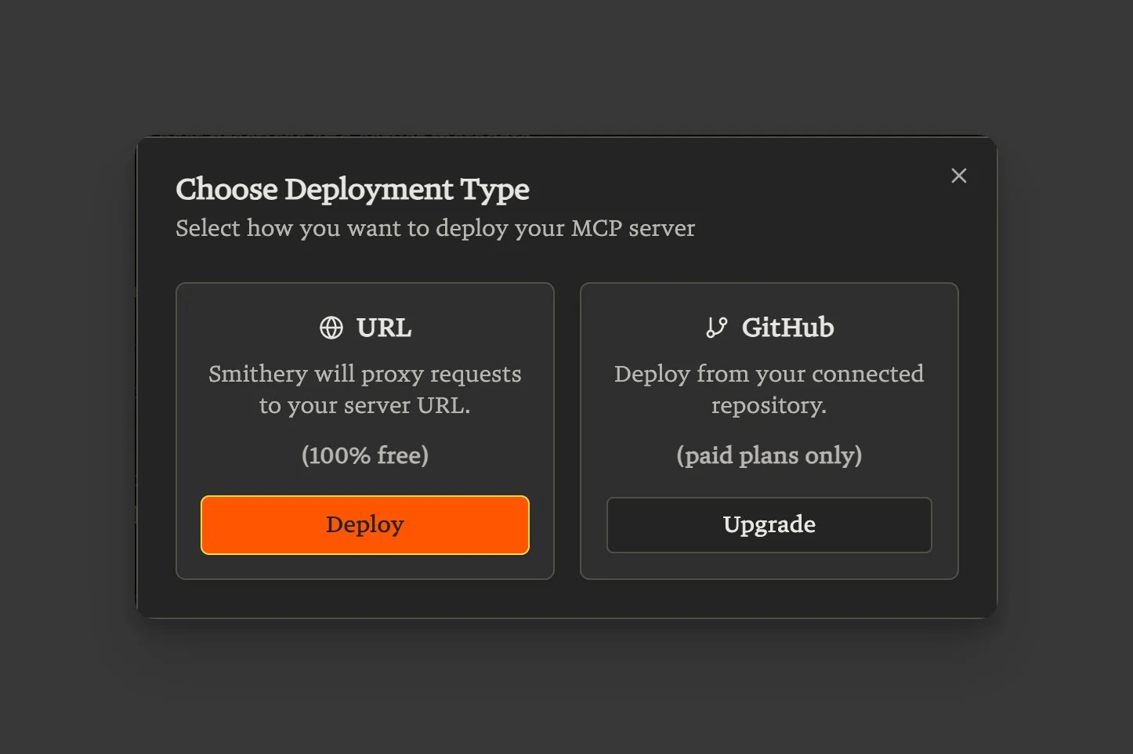Click the "Deploy from your connected" line

(x=769, y=374)
